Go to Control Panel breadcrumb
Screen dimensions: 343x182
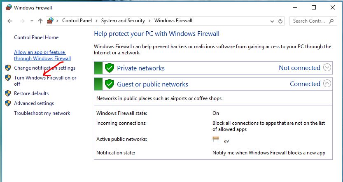click(77, 21)
